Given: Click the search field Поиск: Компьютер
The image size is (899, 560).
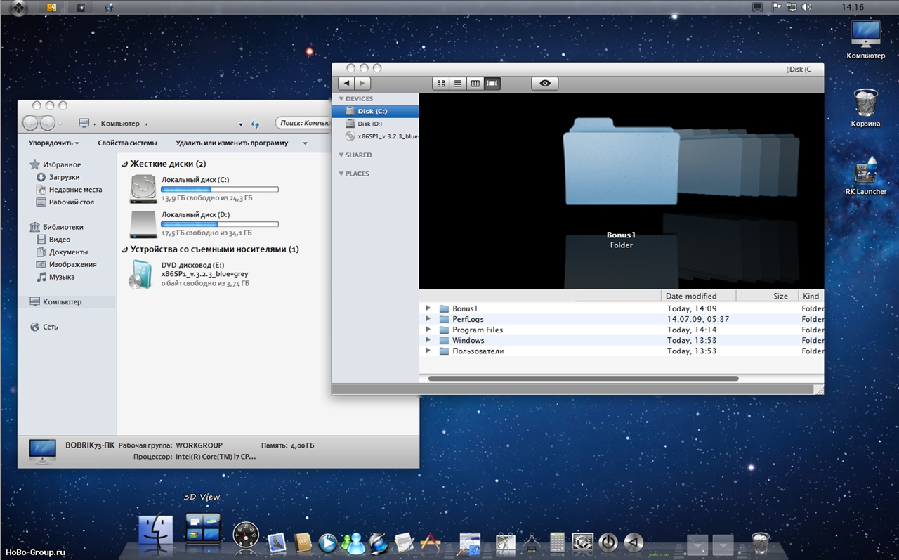Looking at the screenshot, I should pos(303,123).
